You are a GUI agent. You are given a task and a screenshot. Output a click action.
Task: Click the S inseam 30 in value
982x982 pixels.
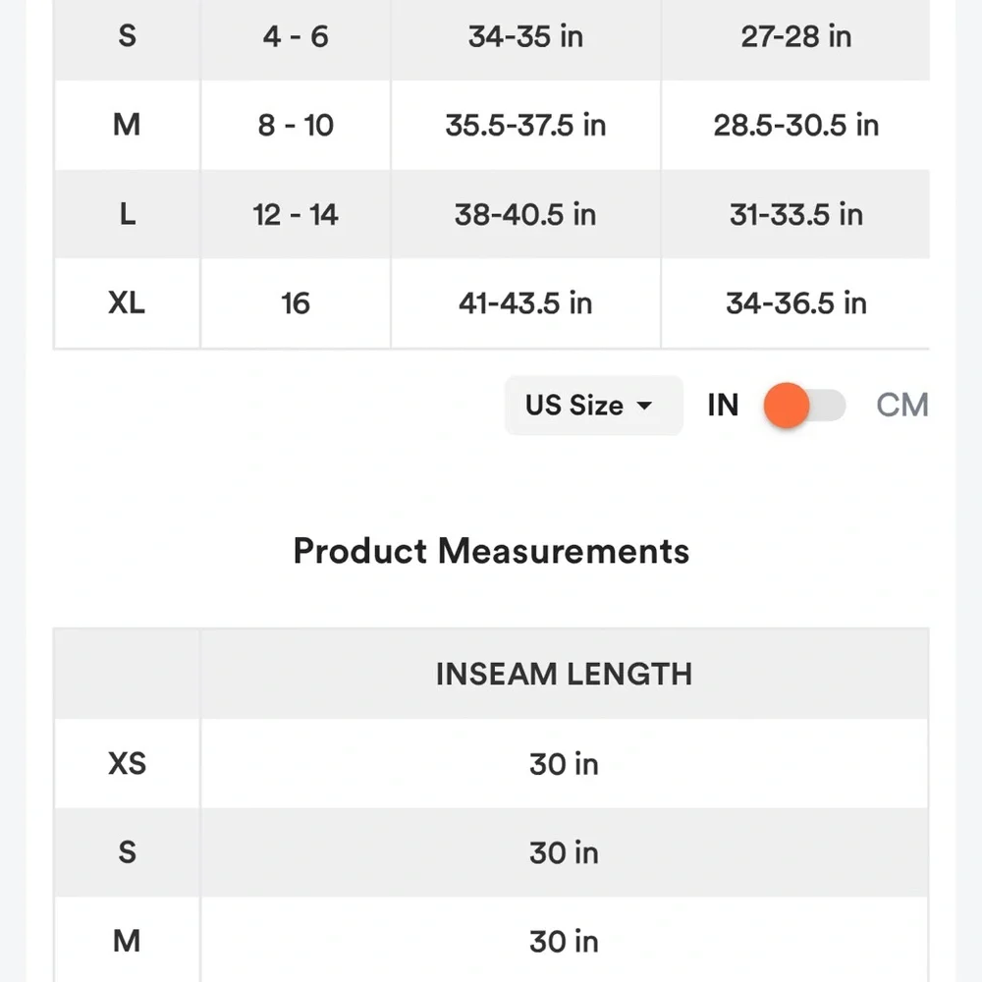pyautogui.click(x=565, y=852)
